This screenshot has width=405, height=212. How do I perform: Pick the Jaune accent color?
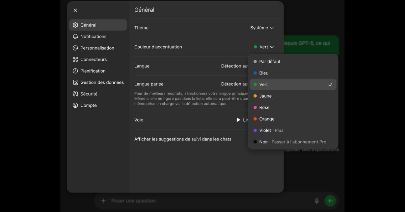pos(265,96)
